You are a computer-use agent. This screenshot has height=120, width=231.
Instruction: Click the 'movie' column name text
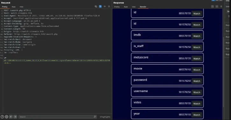138,69
